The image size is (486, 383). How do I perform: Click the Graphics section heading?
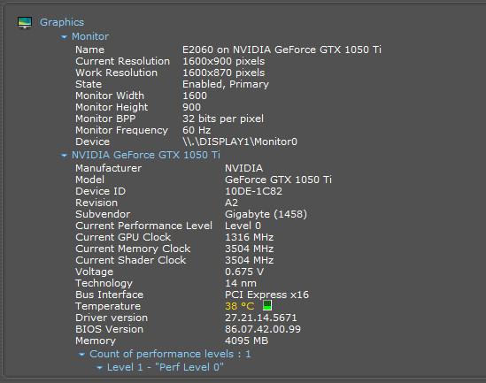tap(62, 22)
